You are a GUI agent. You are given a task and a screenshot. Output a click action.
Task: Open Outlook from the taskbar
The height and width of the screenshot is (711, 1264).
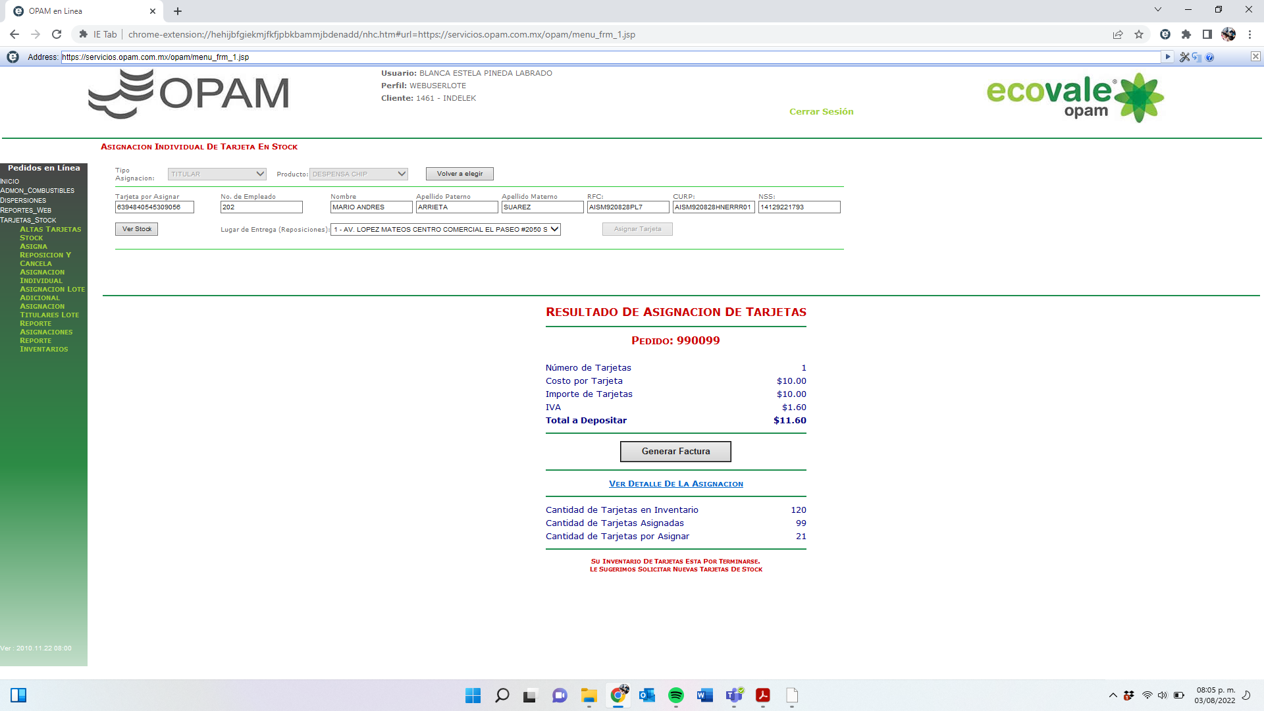pyautogui.click(x=647, y=695)
